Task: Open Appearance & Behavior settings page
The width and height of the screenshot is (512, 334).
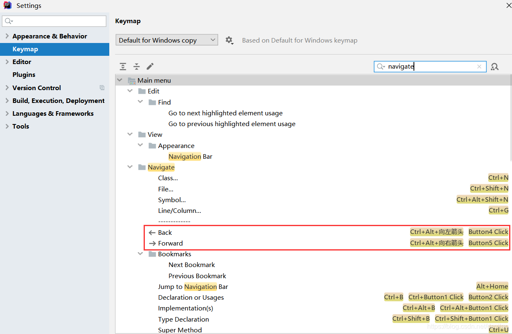Action: [50, 36]
